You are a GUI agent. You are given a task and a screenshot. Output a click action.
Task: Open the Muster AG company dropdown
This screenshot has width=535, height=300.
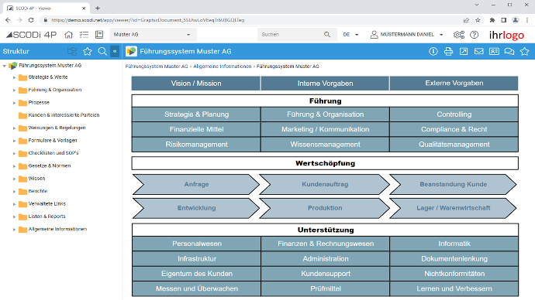pos(153,34)
